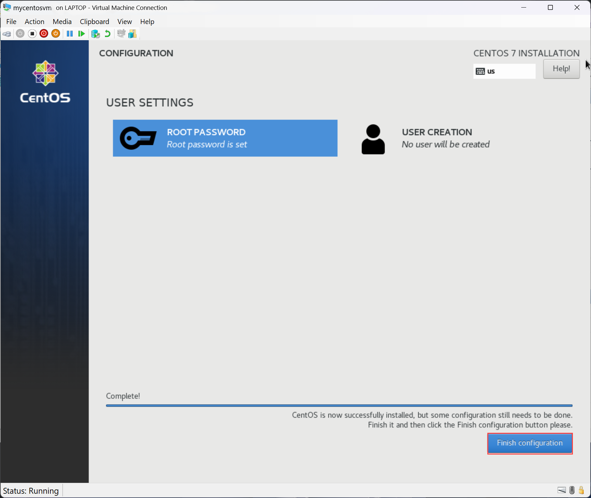Create a checkpoint of the VM
The height and width of the screenshot is (498, 591).
coord(96,33)
